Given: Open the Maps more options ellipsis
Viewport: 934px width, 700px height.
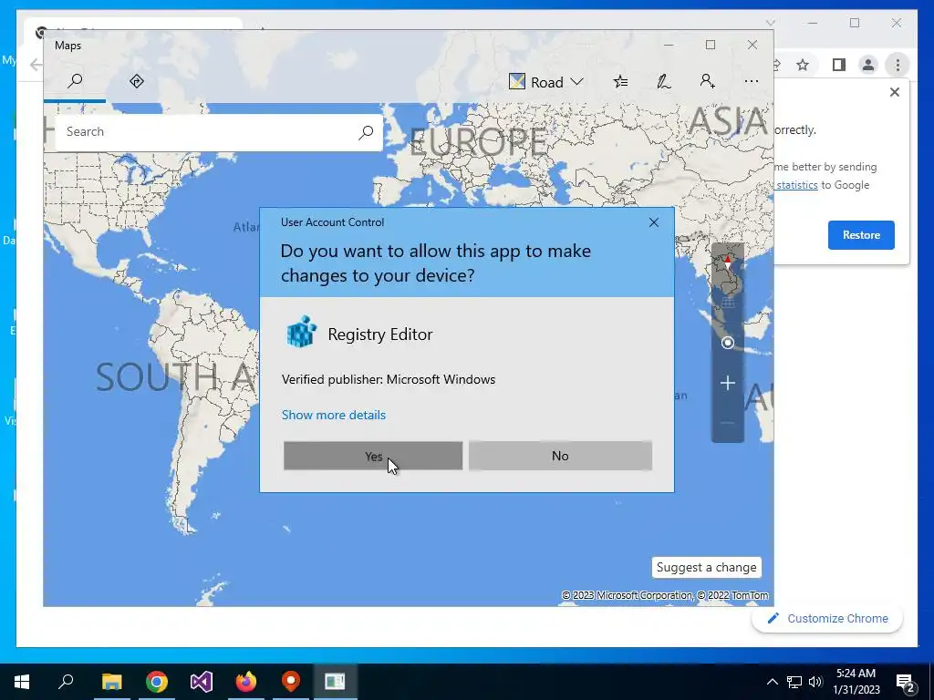Looking at the screenshot, I should pos(752,81).
